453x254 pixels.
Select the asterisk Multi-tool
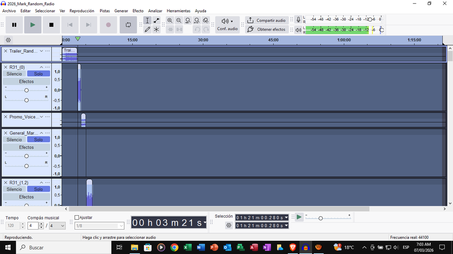point(156,29)
